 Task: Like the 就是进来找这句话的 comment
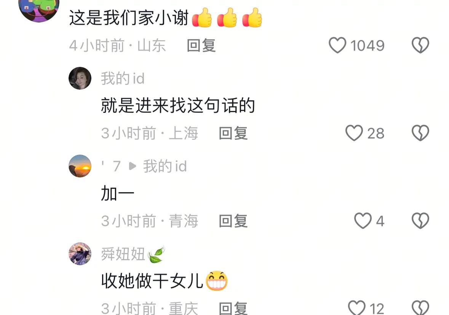click(x=354, y=133)
